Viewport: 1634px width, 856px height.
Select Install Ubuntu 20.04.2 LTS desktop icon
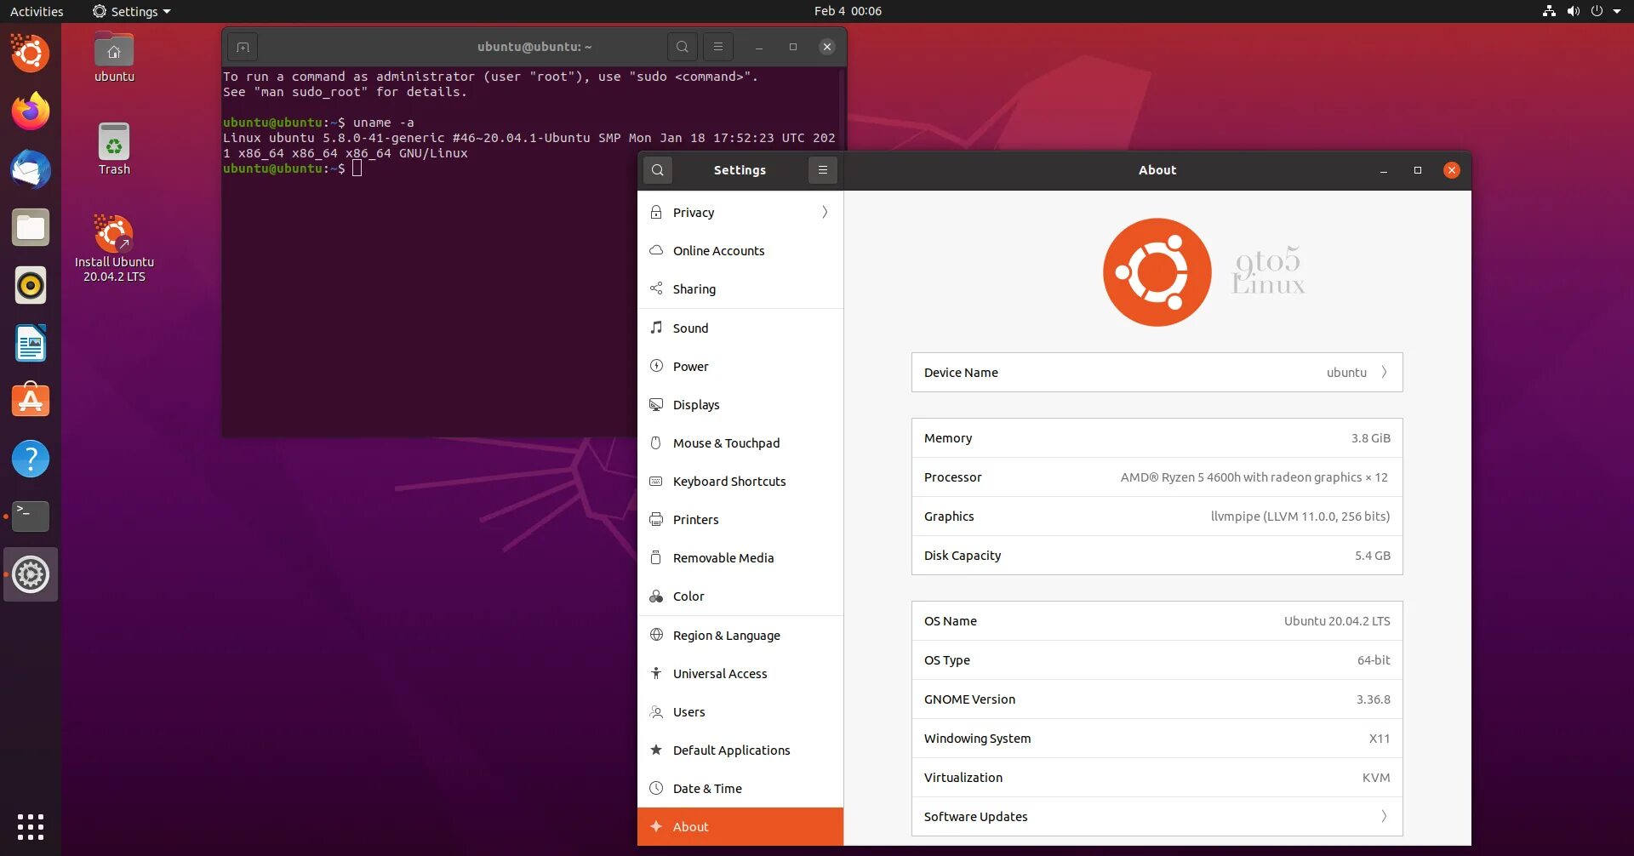tap(114, 248)
